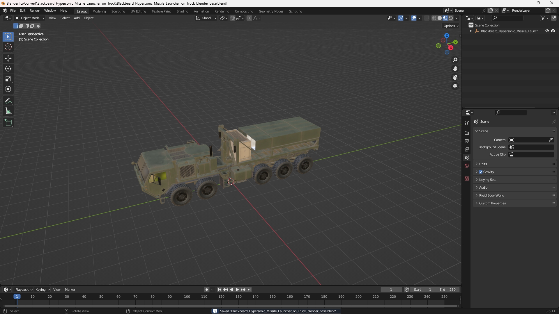
Task: Open the Options dropdown
Action: click(x=451, y=26)
